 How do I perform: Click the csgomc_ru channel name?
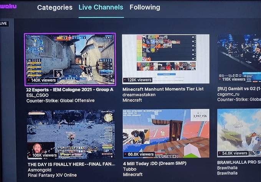[228, 94]
